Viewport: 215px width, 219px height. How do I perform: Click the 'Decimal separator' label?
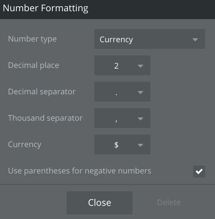pos(42,92)
